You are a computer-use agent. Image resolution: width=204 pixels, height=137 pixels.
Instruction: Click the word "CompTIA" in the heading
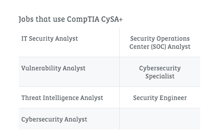tap(83, 20)
